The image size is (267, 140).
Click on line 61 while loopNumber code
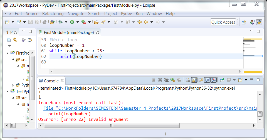click(x=77, y=51)
